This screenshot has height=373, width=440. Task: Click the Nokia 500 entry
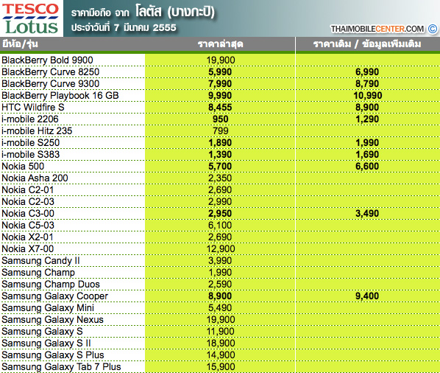coord(23,166)
